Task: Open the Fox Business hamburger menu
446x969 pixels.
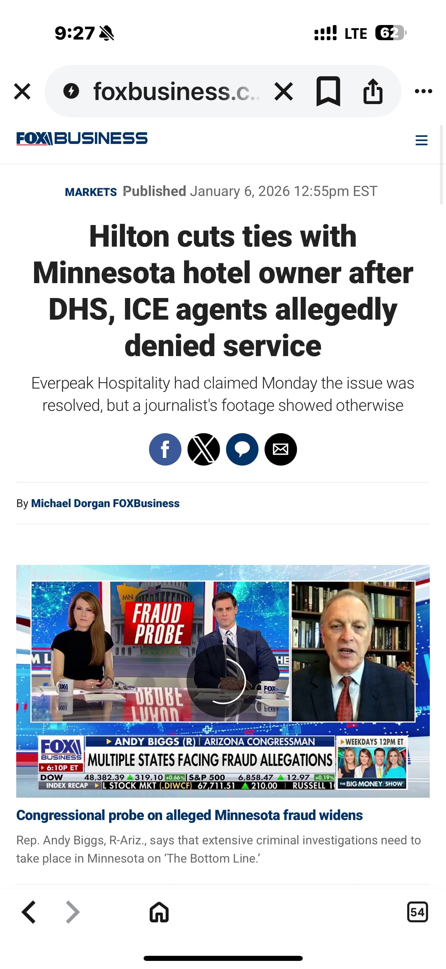Action: click(x=421, y=140)
